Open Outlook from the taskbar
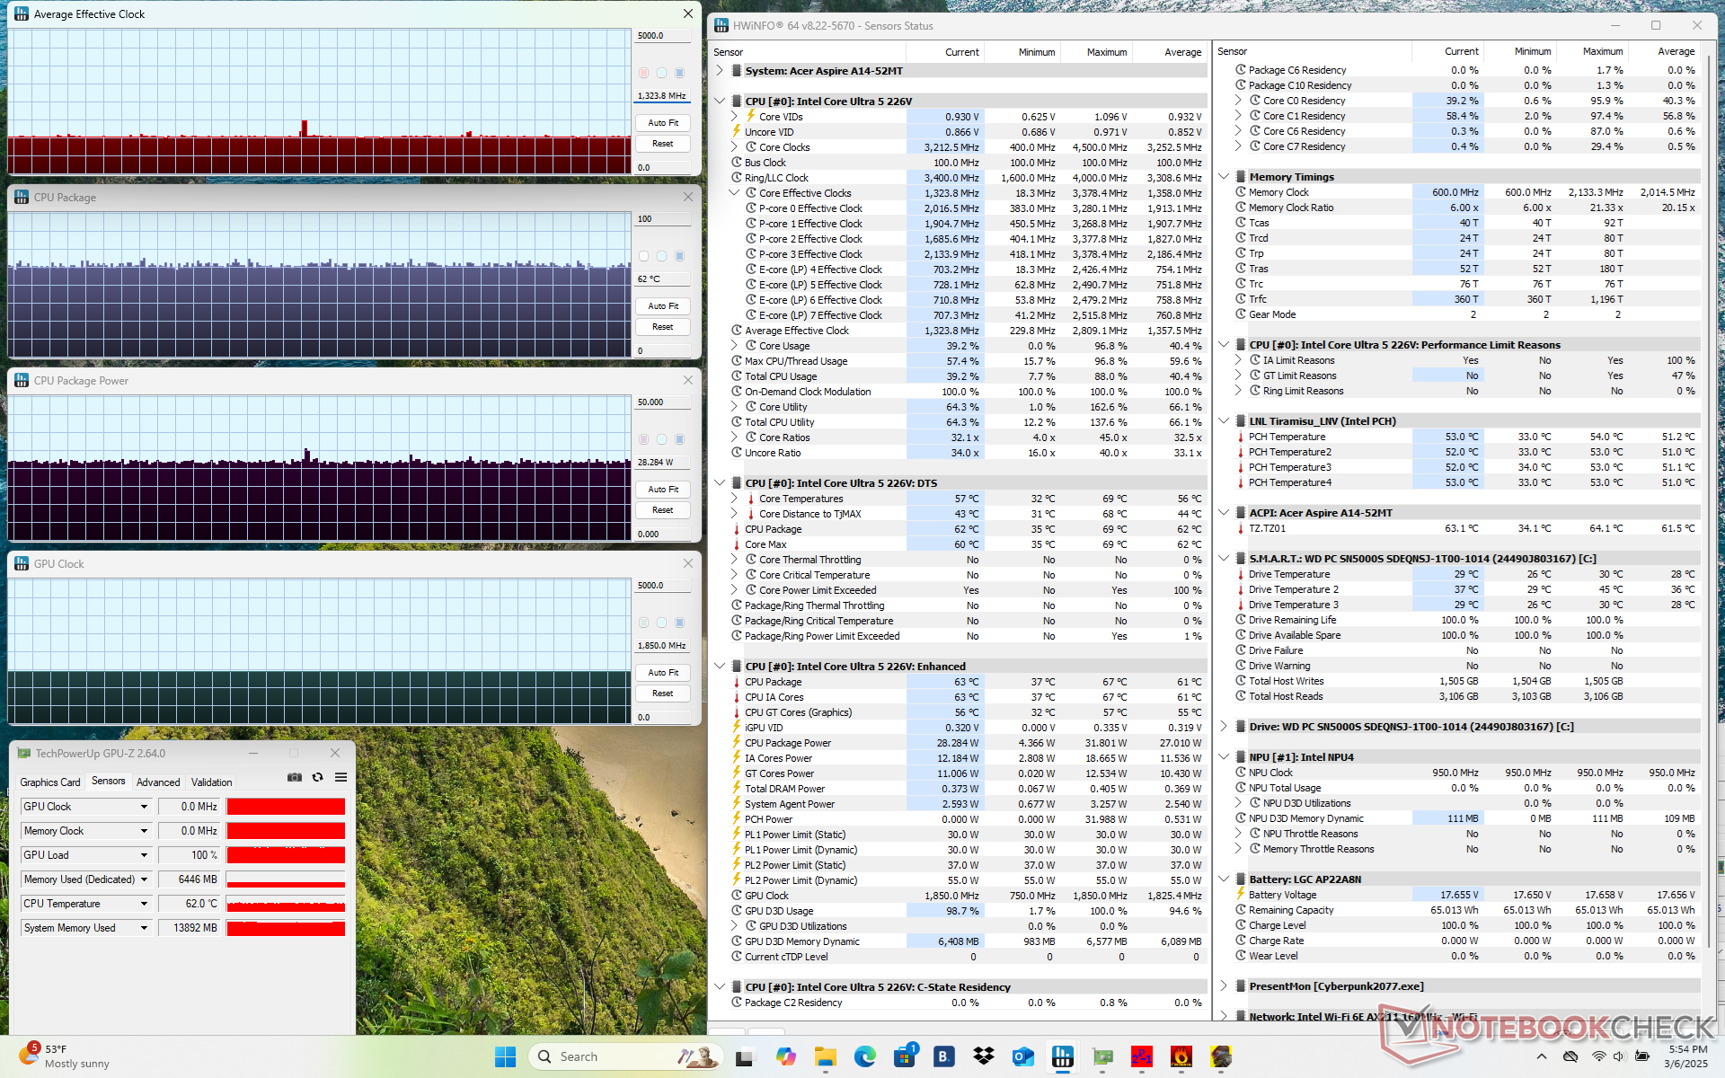 pos(1023,1056)
